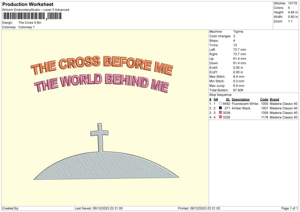Select the Colorway 1 value
Screen dimensions: 300x212
click(x=26, y=27)
